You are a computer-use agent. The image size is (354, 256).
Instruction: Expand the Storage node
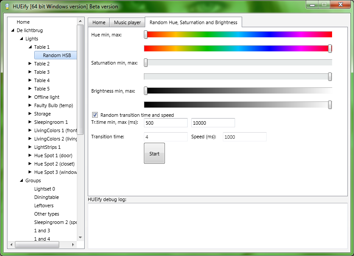tap(30, 114)
